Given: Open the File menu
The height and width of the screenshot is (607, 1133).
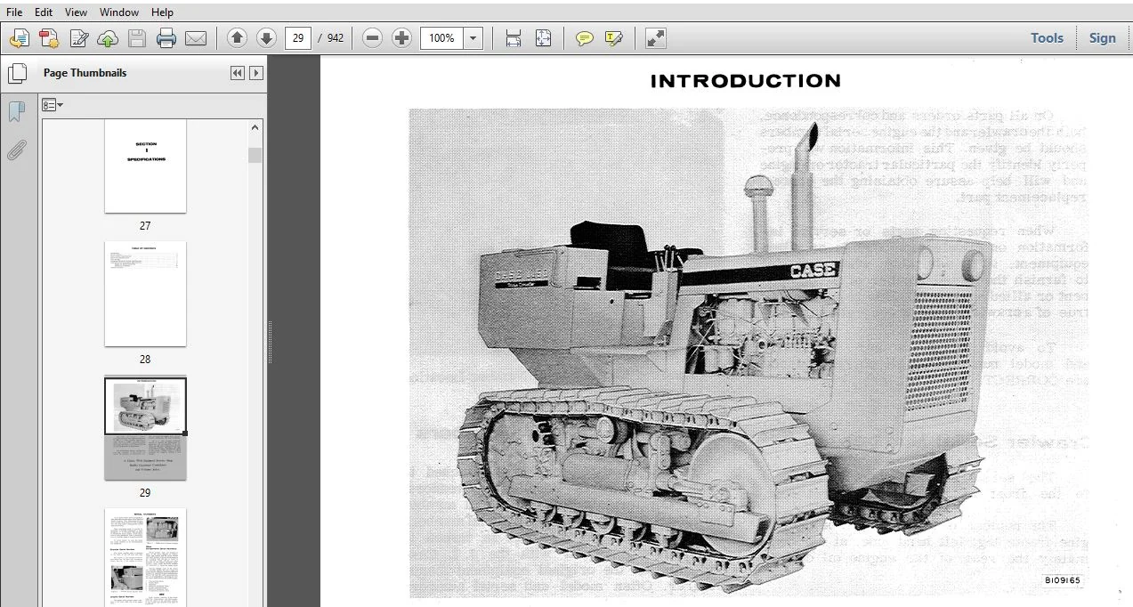Looking at the screenshot, I should coord(14,12).
